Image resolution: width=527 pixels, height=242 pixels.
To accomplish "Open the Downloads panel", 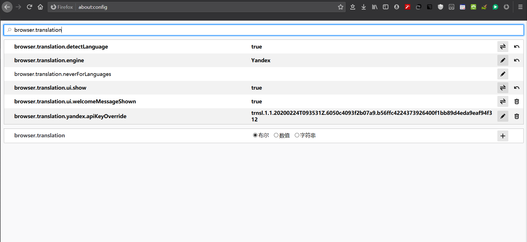I will 364,7.
